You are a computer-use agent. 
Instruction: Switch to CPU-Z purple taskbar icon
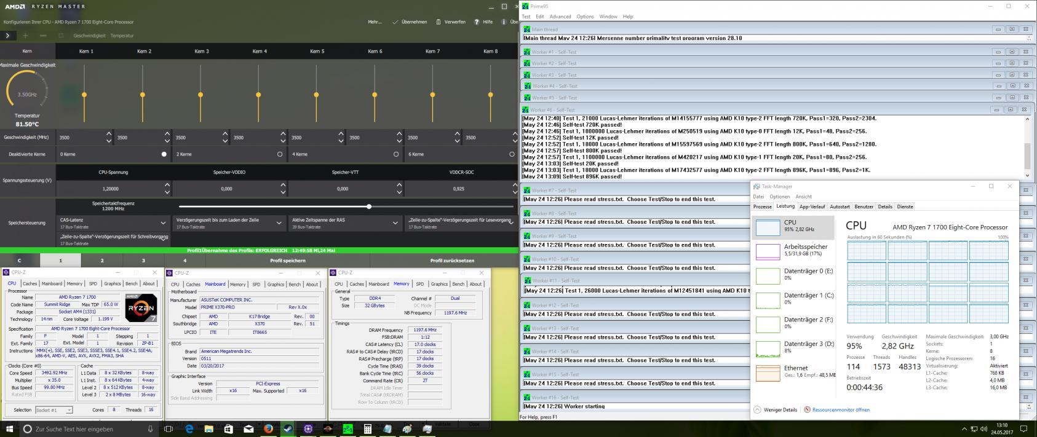308,428
